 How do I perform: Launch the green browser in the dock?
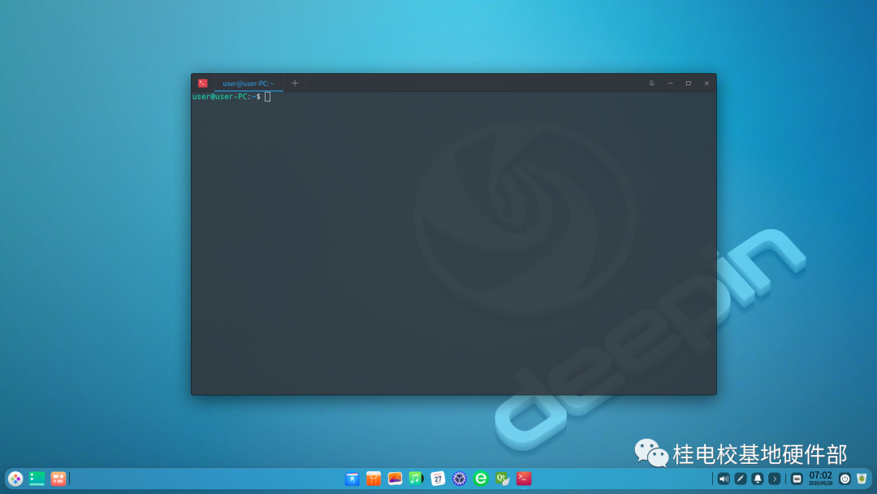(481, 479)
